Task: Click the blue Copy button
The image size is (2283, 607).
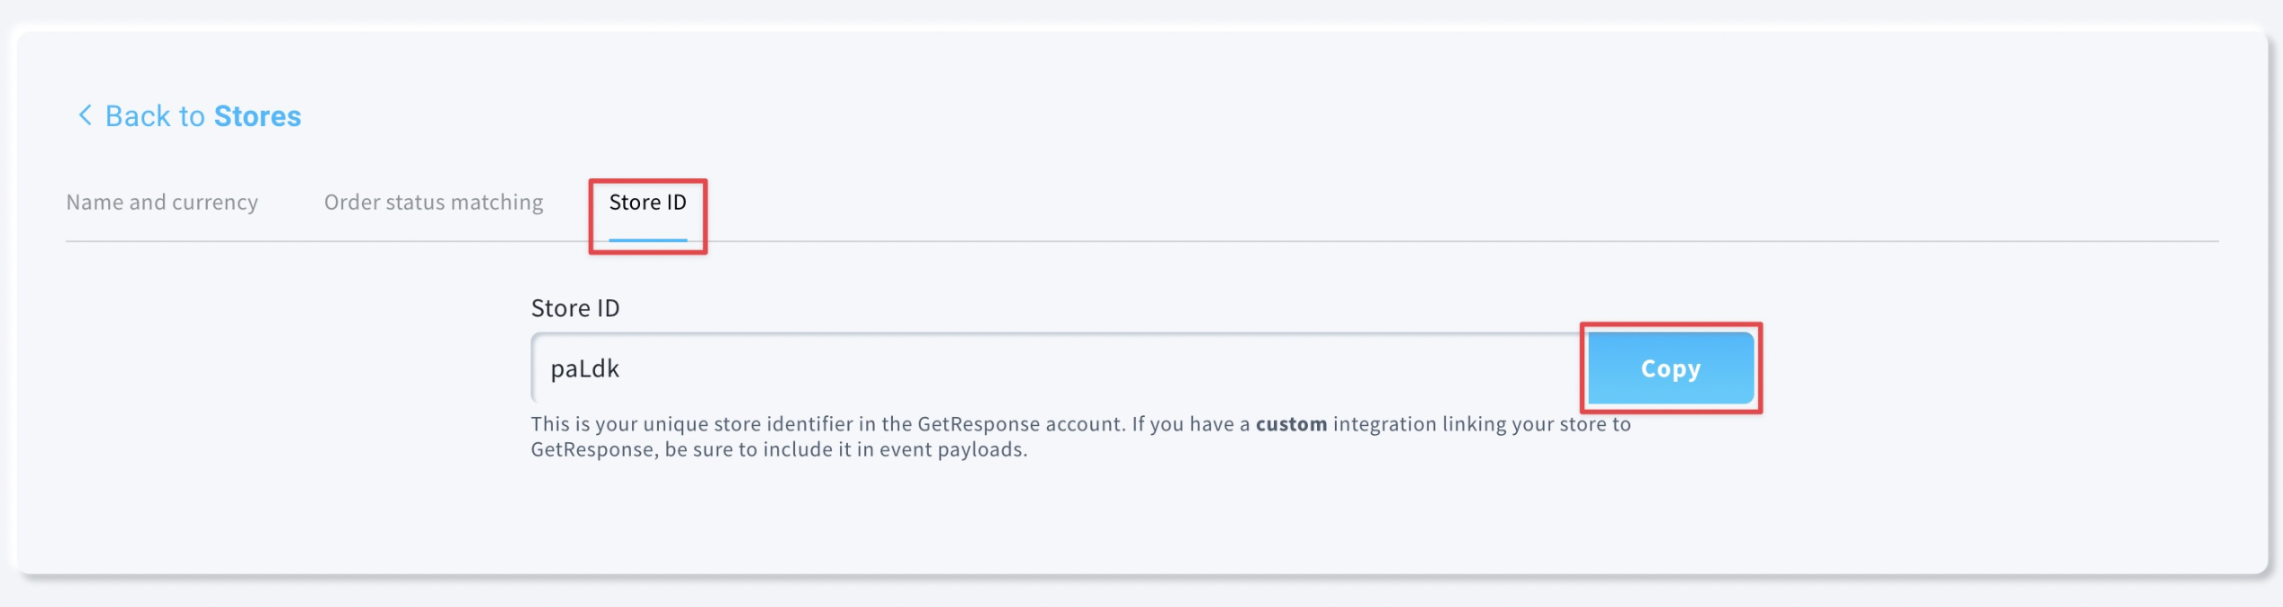Action: tap(1671, 368)
